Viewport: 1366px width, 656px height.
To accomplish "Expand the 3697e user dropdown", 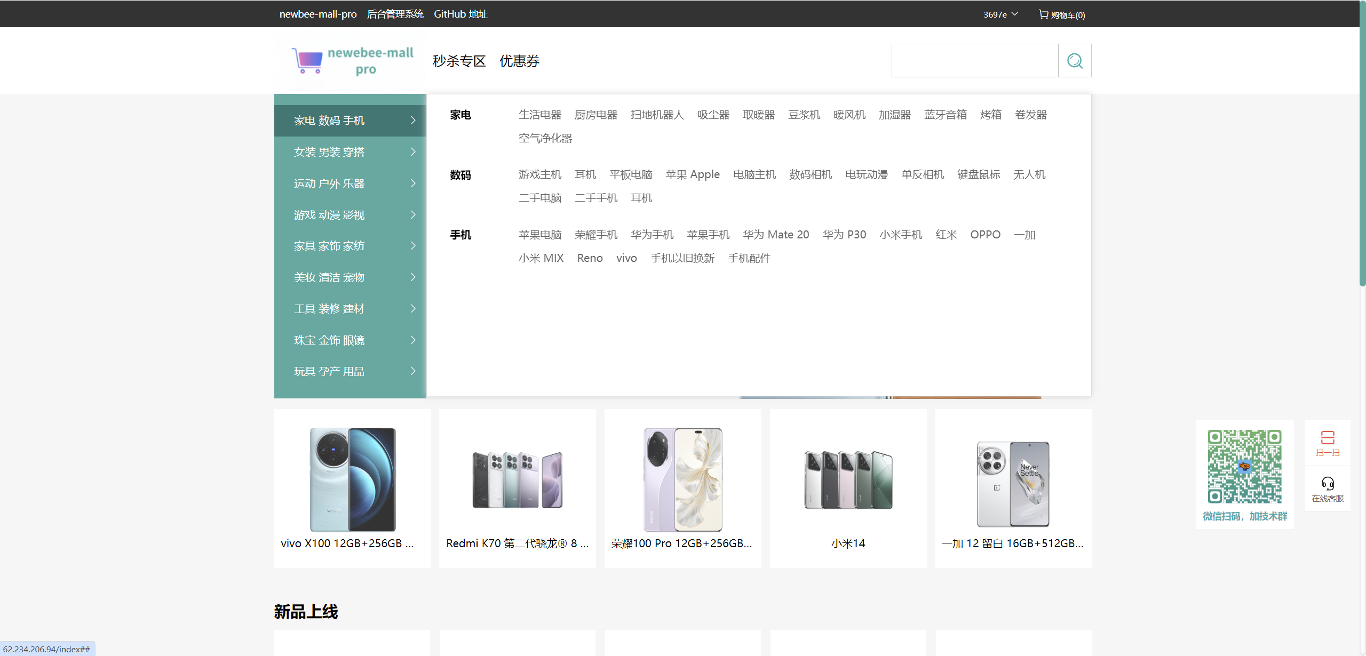I will (1000, 14).
